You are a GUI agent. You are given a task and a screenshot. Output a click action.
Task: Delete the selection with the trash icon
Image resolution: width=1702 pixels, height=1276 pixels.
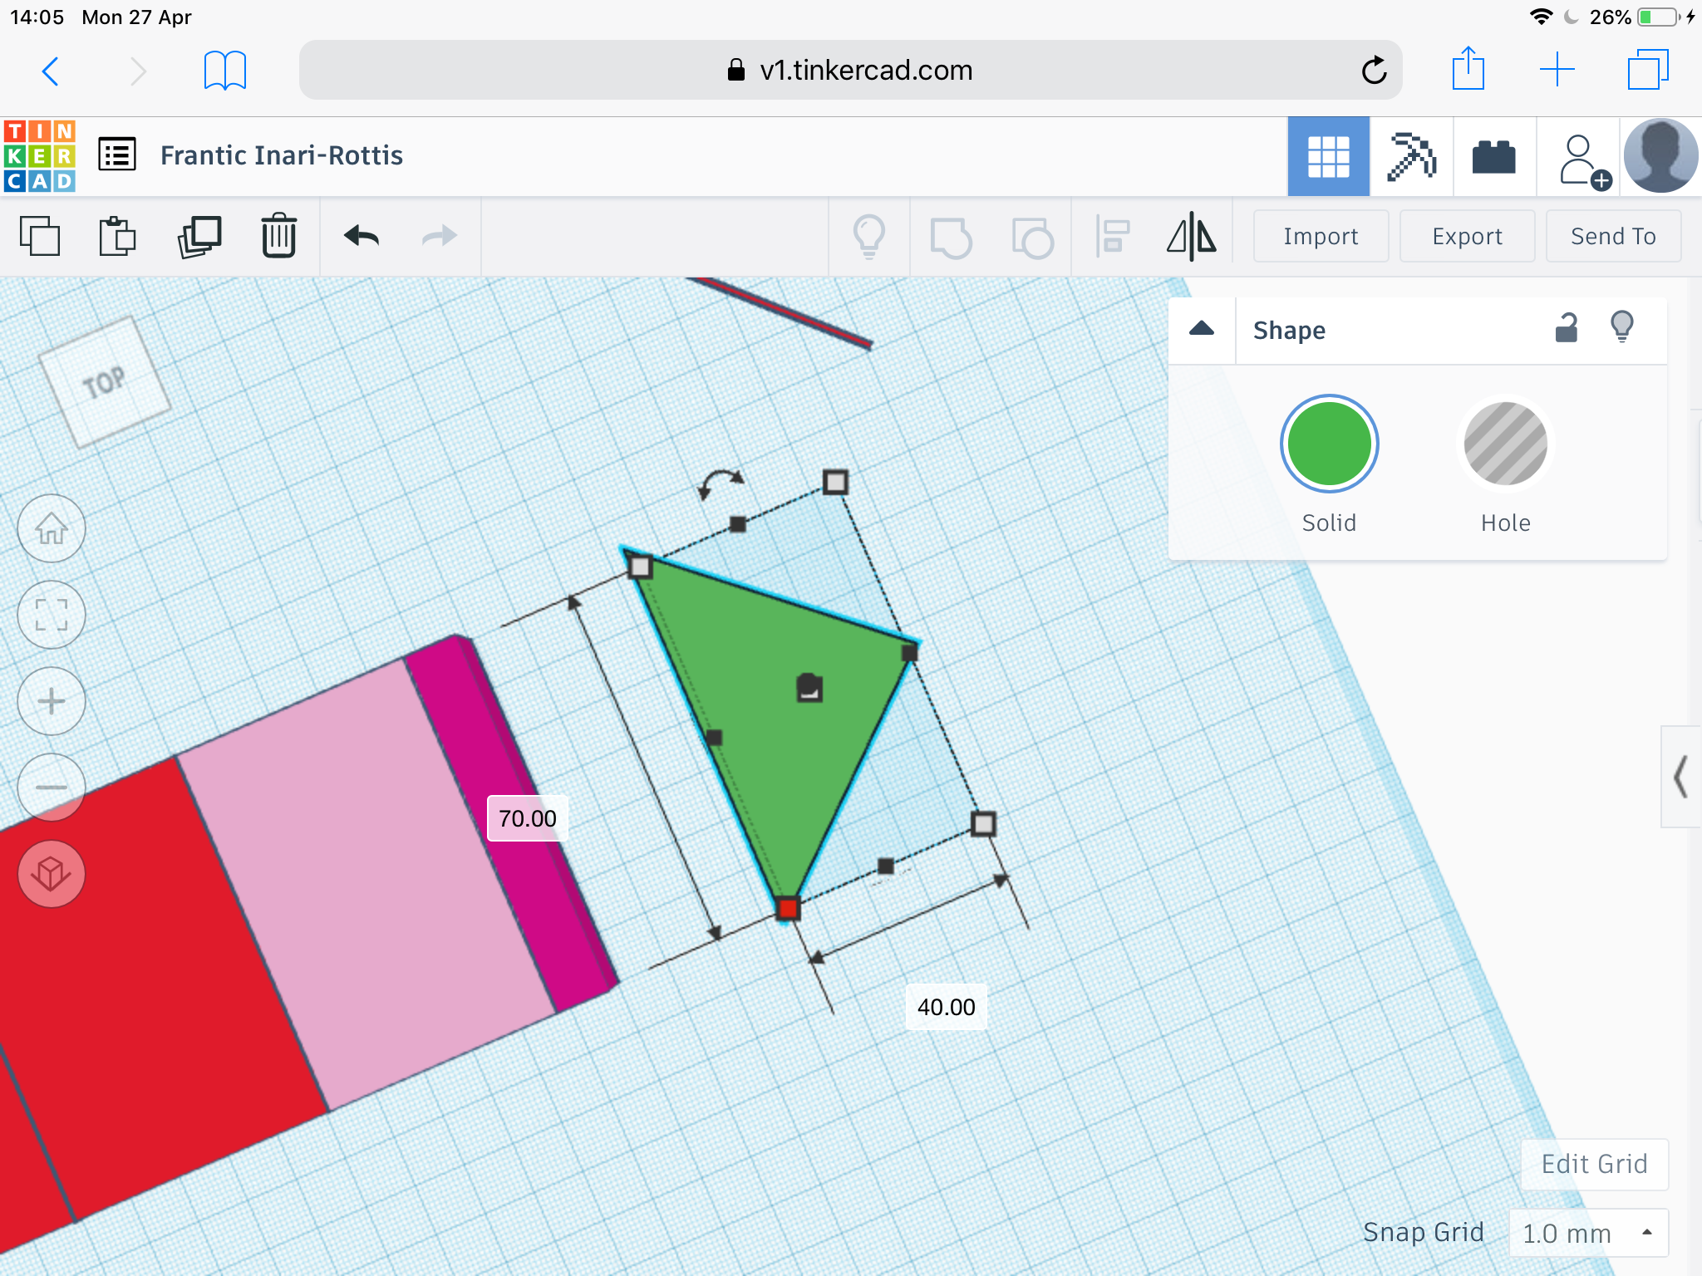point(278,236)
